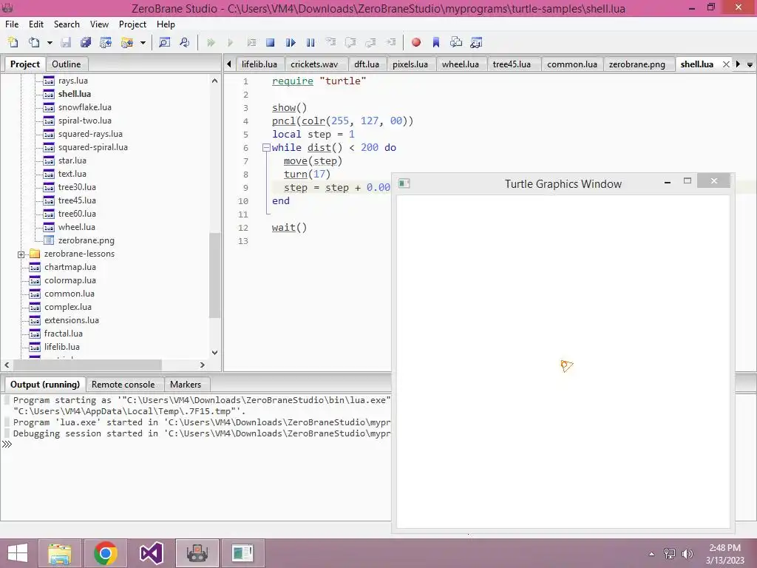Viewport: 757px width, 568px height.
Task: Click the Save file toolbar icon
Action: pyautogui.click(x=66, y=42)
